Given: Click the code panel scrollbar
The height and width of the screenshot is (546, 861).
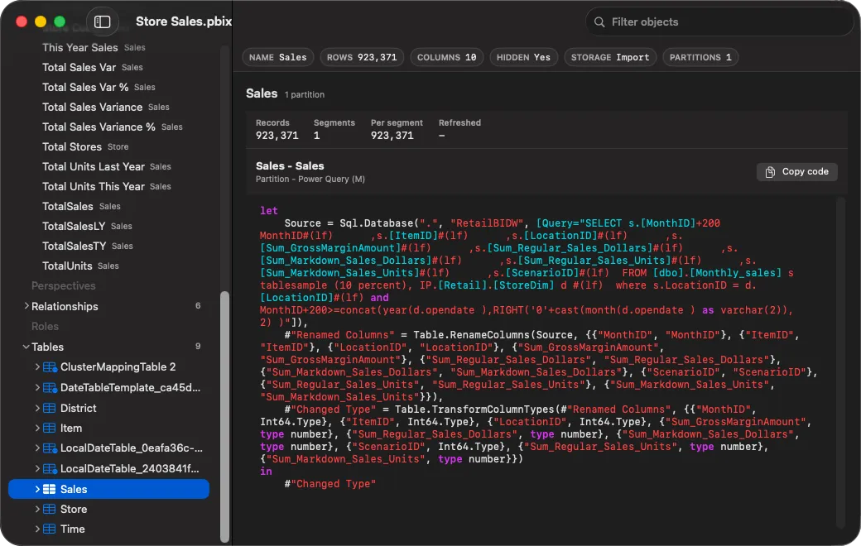Looking at the screenshot, I should tap(840, 362).
